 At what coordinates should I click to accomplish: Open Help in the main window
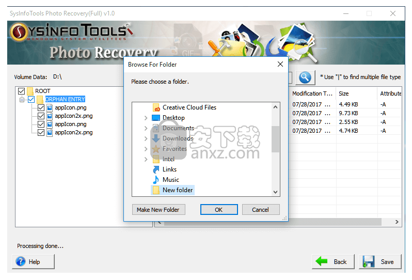pyautogui.click(x=34, y=262)
